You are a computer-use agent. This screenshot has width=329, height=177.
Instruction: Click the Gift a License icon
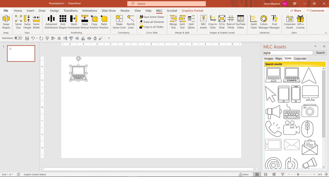click(300, 22)
